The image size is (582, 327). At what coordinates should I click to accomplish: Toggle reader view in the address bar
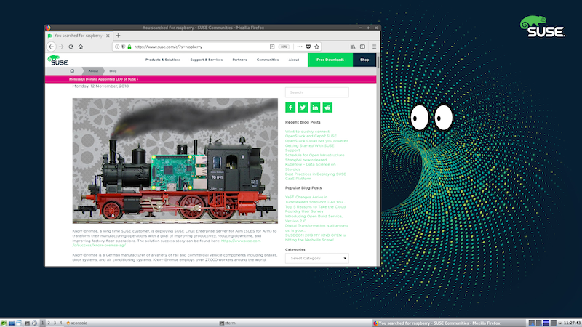[271, 47]
